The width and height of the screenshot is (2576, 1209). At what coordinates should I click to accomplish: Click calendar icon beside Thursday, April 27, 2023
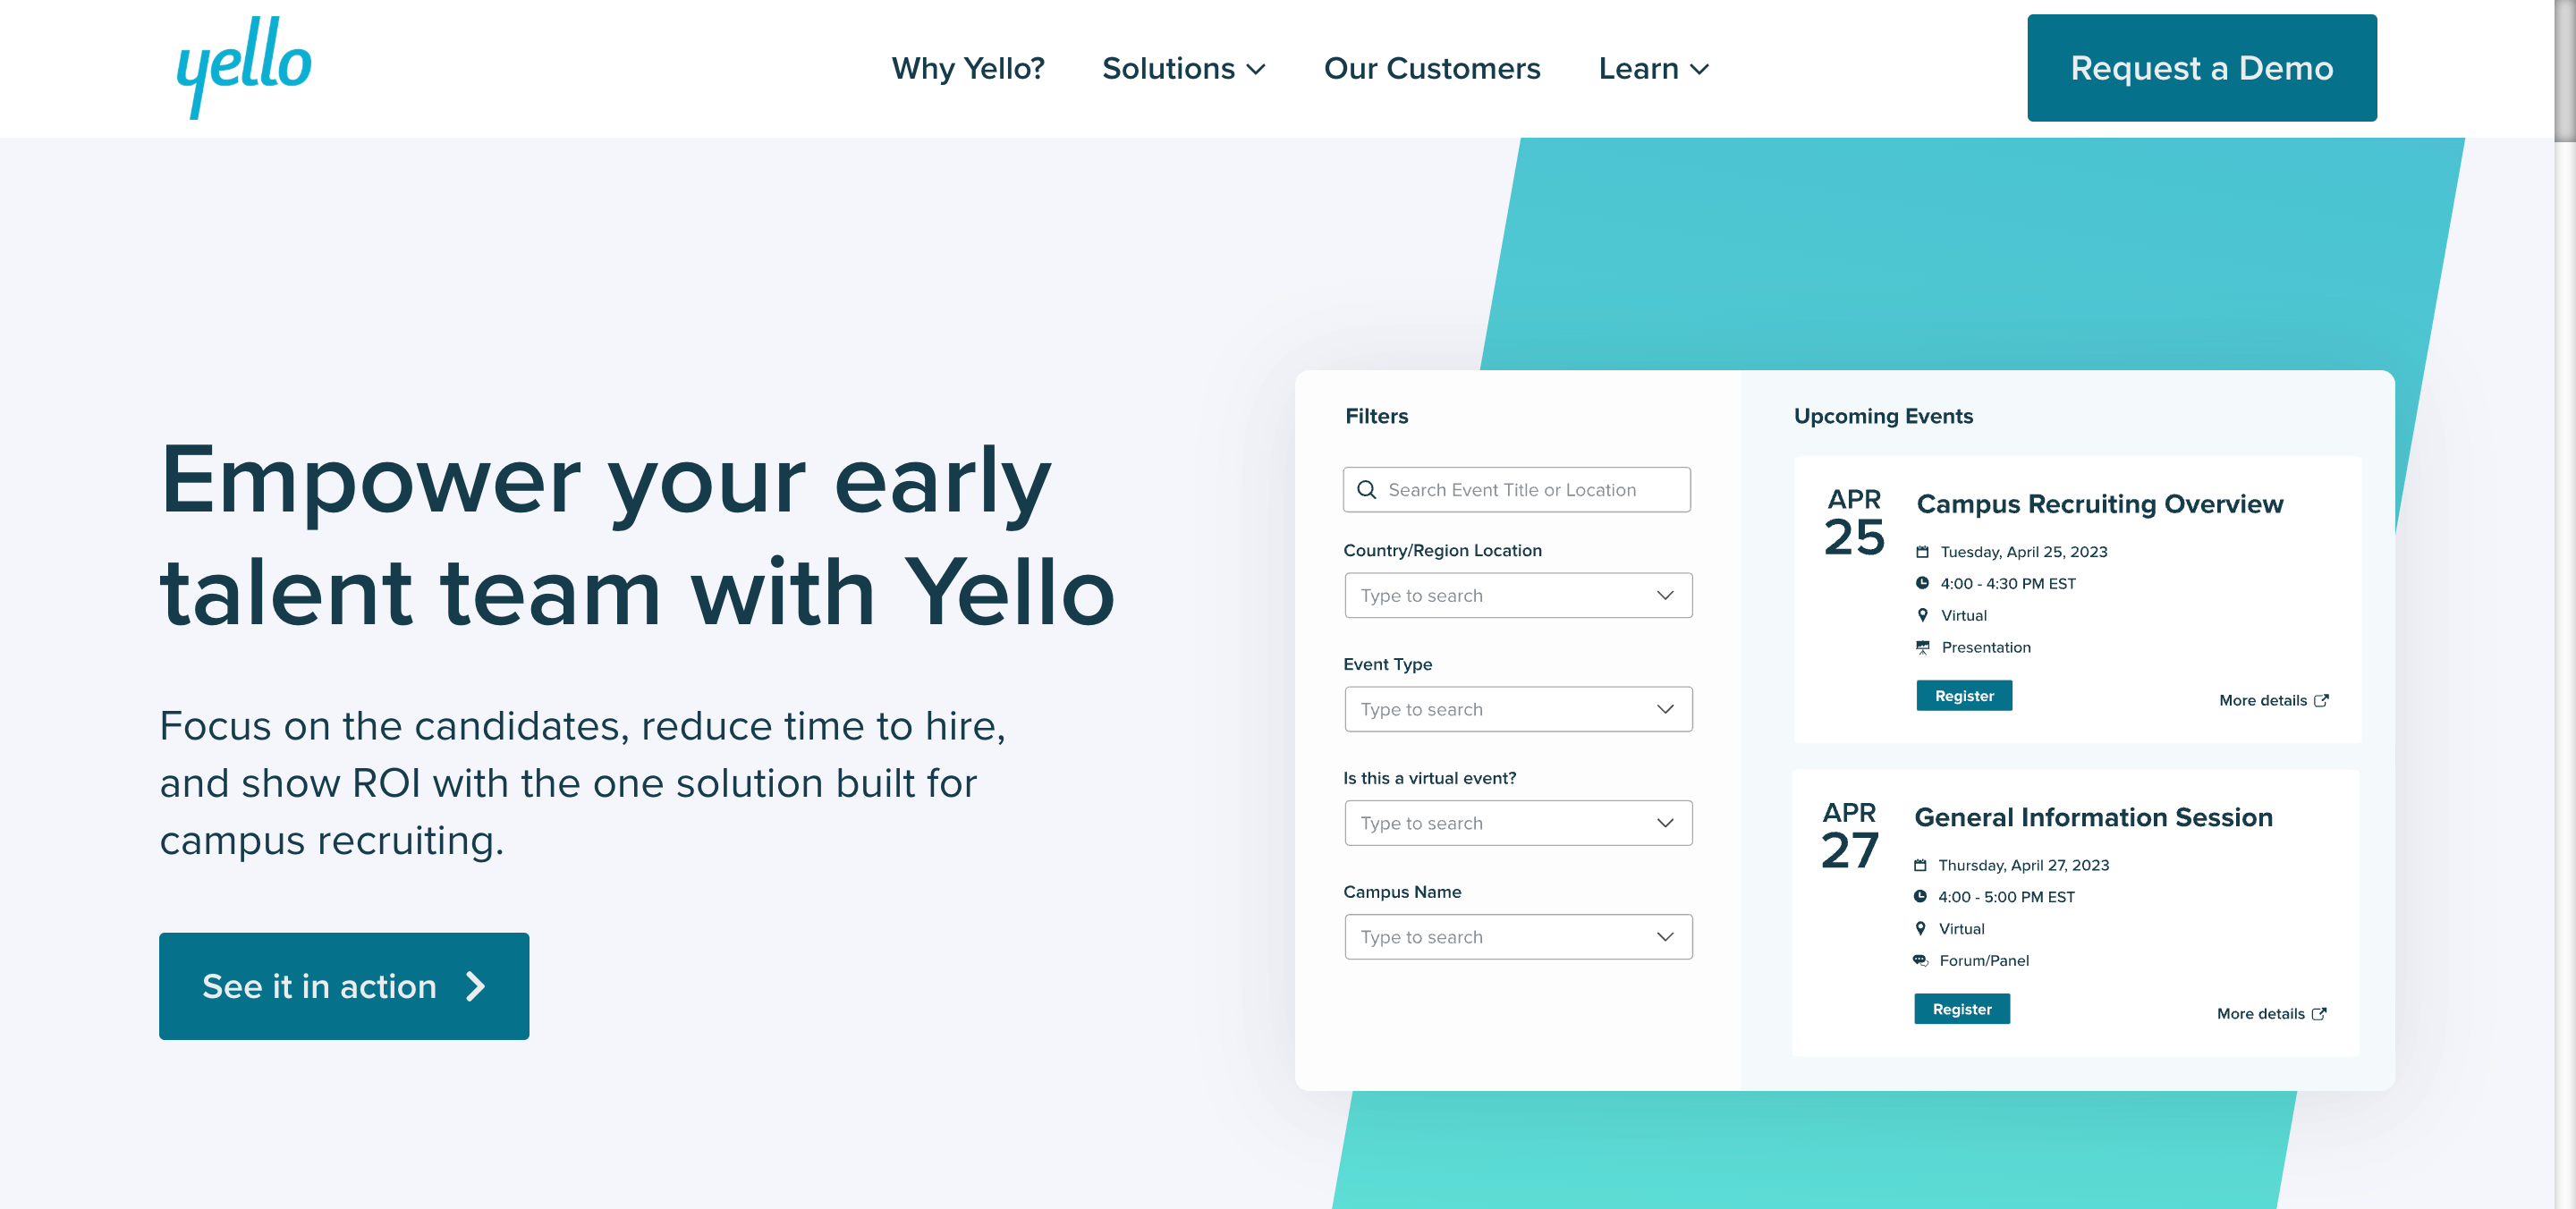tap(1920, 865)
